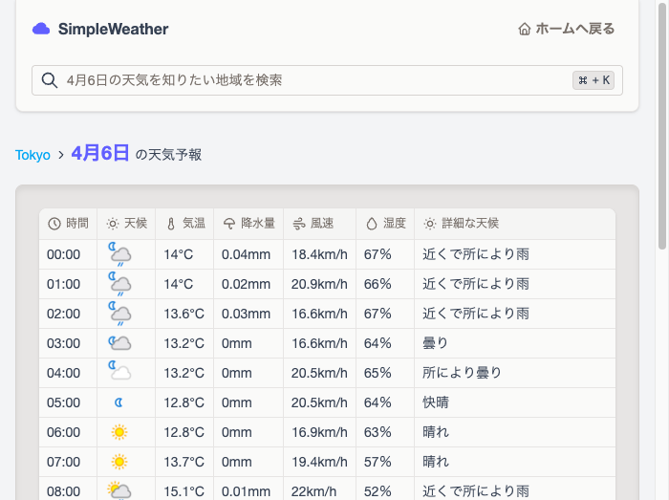Click the clock icon in 時間 header
The height and width of the screenshot is (500, 669).
[54, 224]
